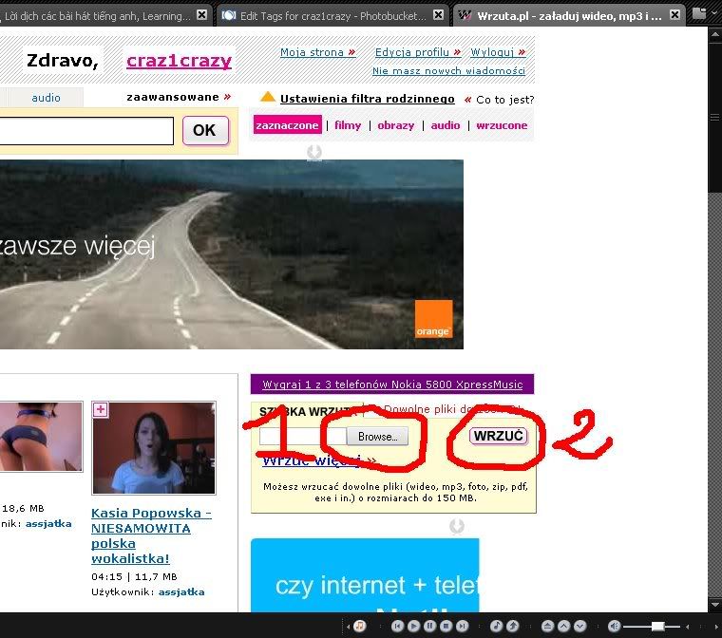
Task: Mute sound using the speaker icon
Action: coord(615,627)
